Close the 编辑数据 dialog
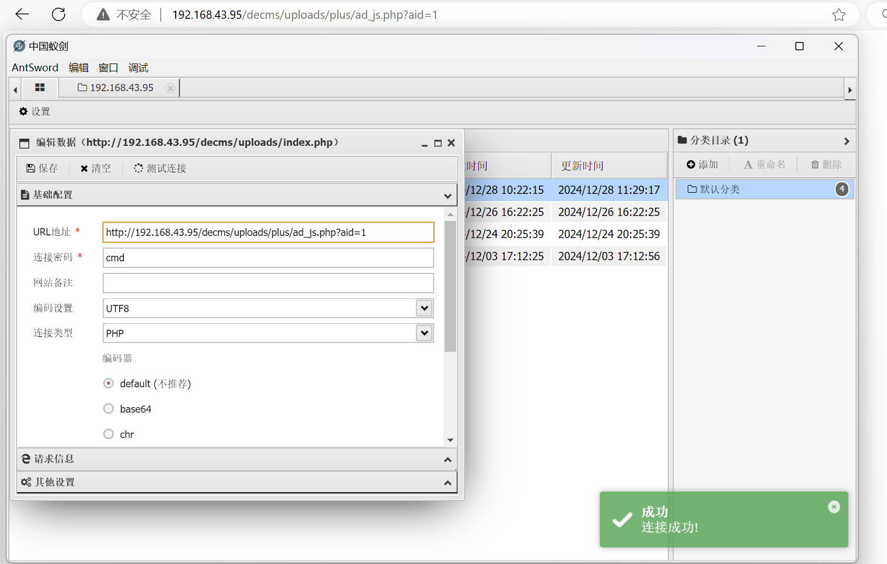The width and height of the screenshot is (887, 564). click(451, 143)
